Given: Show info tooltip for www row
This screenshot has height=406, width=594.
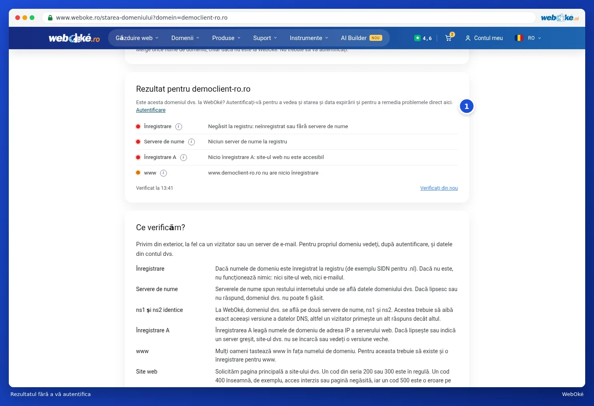Looking at the screenshot, I should (164, 173).
